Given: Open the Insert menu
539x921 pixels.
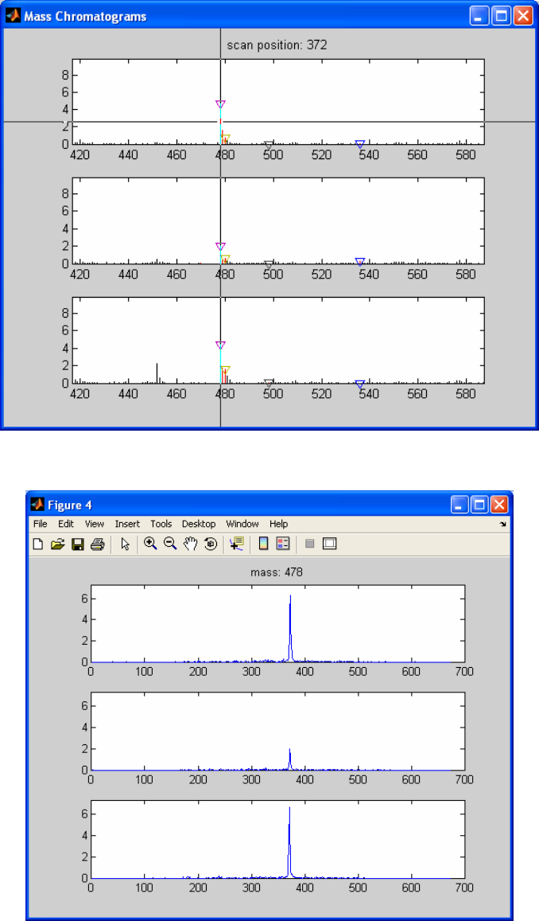Looking at the screenshot, I should tap(127, 524).
